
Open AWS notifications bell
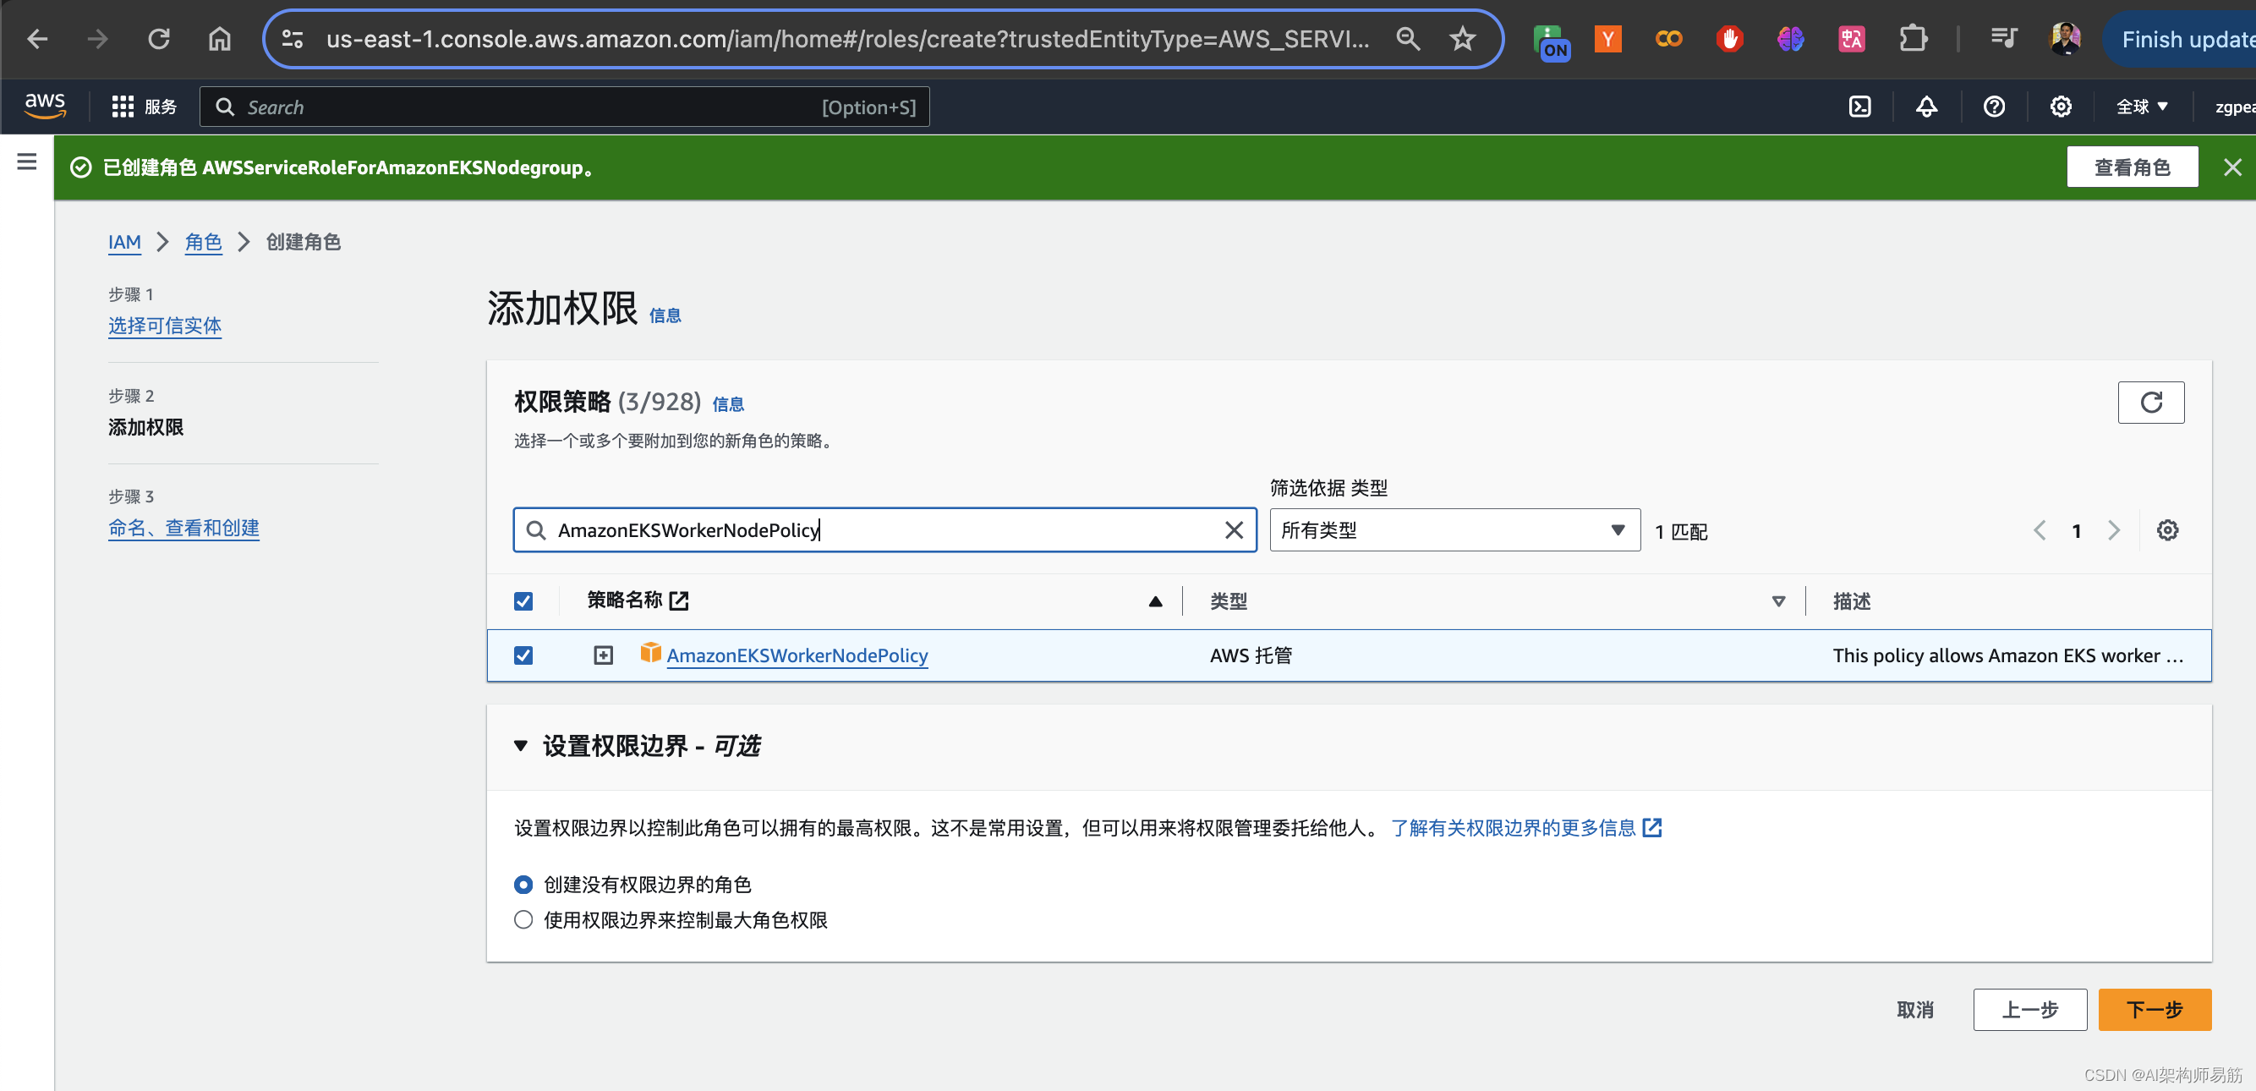(x=1927, y=107)
